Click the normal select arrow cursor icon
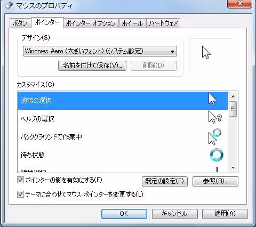The image size is (256, 227). 213,99
